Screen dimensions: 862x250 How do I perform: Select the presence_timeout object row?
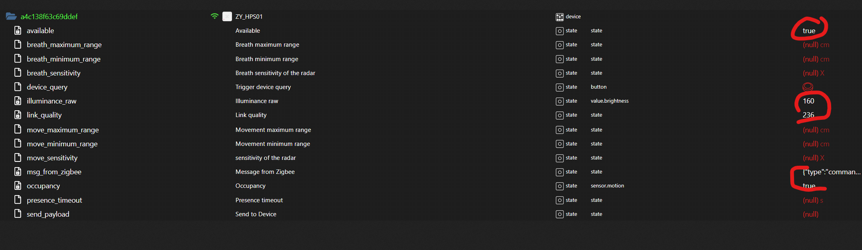54,200
